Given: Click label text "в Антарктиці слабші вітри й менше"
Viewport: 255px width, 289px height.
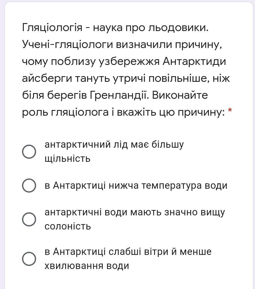Looking at the screenshot, I should [128, 252].
